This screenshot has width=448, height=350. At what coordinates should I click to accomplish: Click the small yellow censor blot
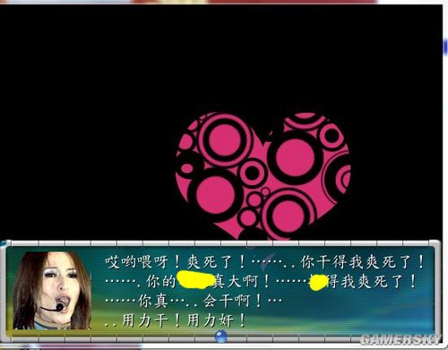click(x=318, y=282)
